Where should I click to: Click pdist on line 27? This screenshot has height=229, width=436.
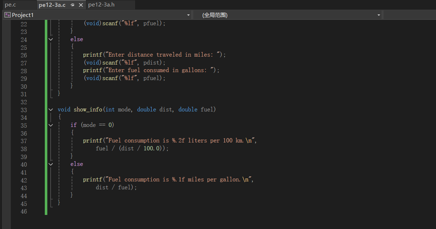coord(151,63)
